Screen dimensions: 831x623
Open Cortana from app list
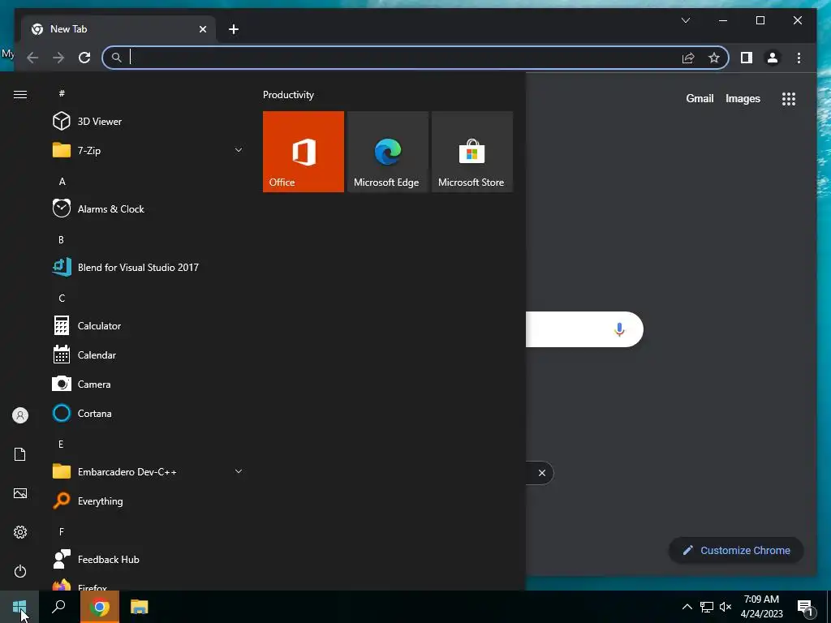click(x=149, y=413)
